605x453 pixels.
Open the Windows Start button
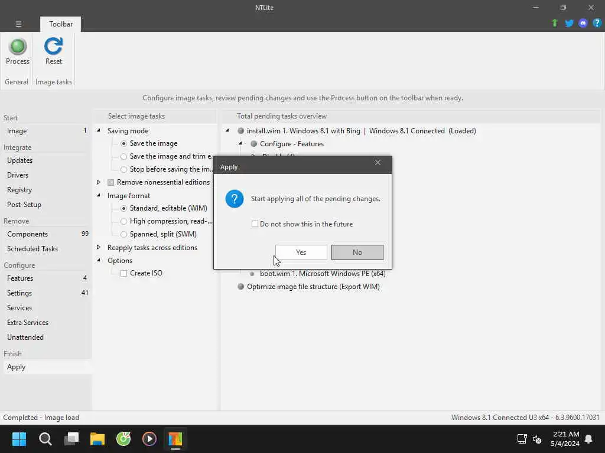(19, 439)
